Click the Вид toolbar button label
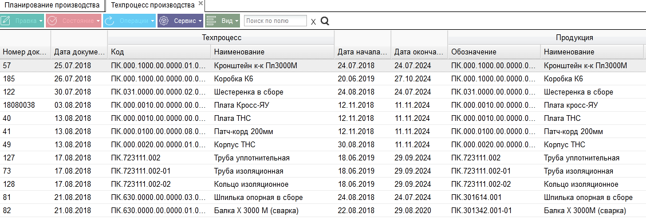The height and width of the screenshot is (220, 646). [x=227, y=21]
